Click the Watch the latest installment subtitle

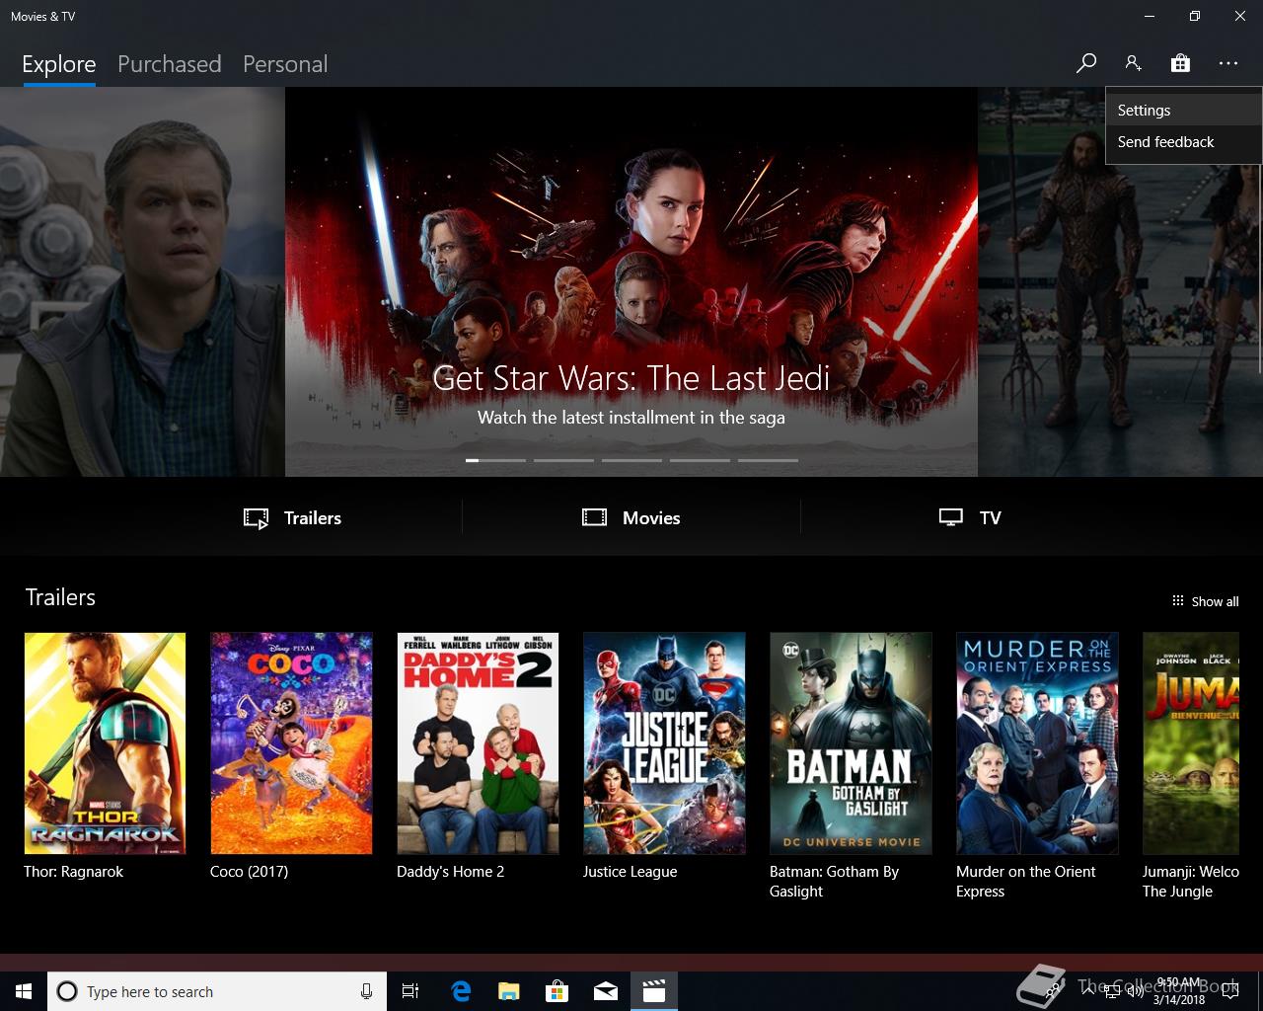point(631,418)
